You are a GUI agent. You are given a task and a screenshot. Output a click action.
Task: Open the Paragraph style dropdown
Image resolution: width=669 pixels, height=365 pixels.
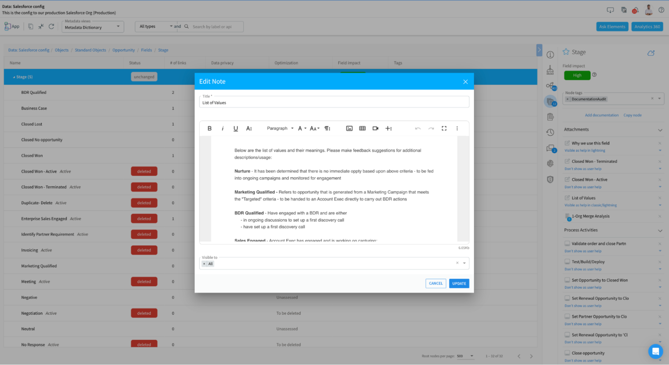click(x=279, y=128)
